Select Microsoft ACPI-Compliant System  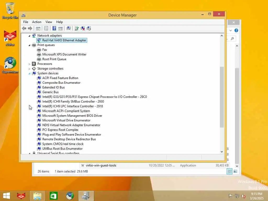click(x=66, y=111)
